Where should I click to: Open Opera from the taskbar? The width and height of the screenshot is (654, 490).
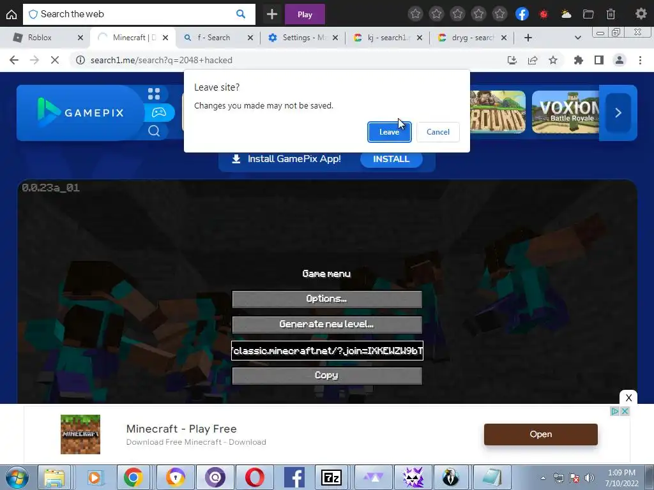[x=254, y=477]
